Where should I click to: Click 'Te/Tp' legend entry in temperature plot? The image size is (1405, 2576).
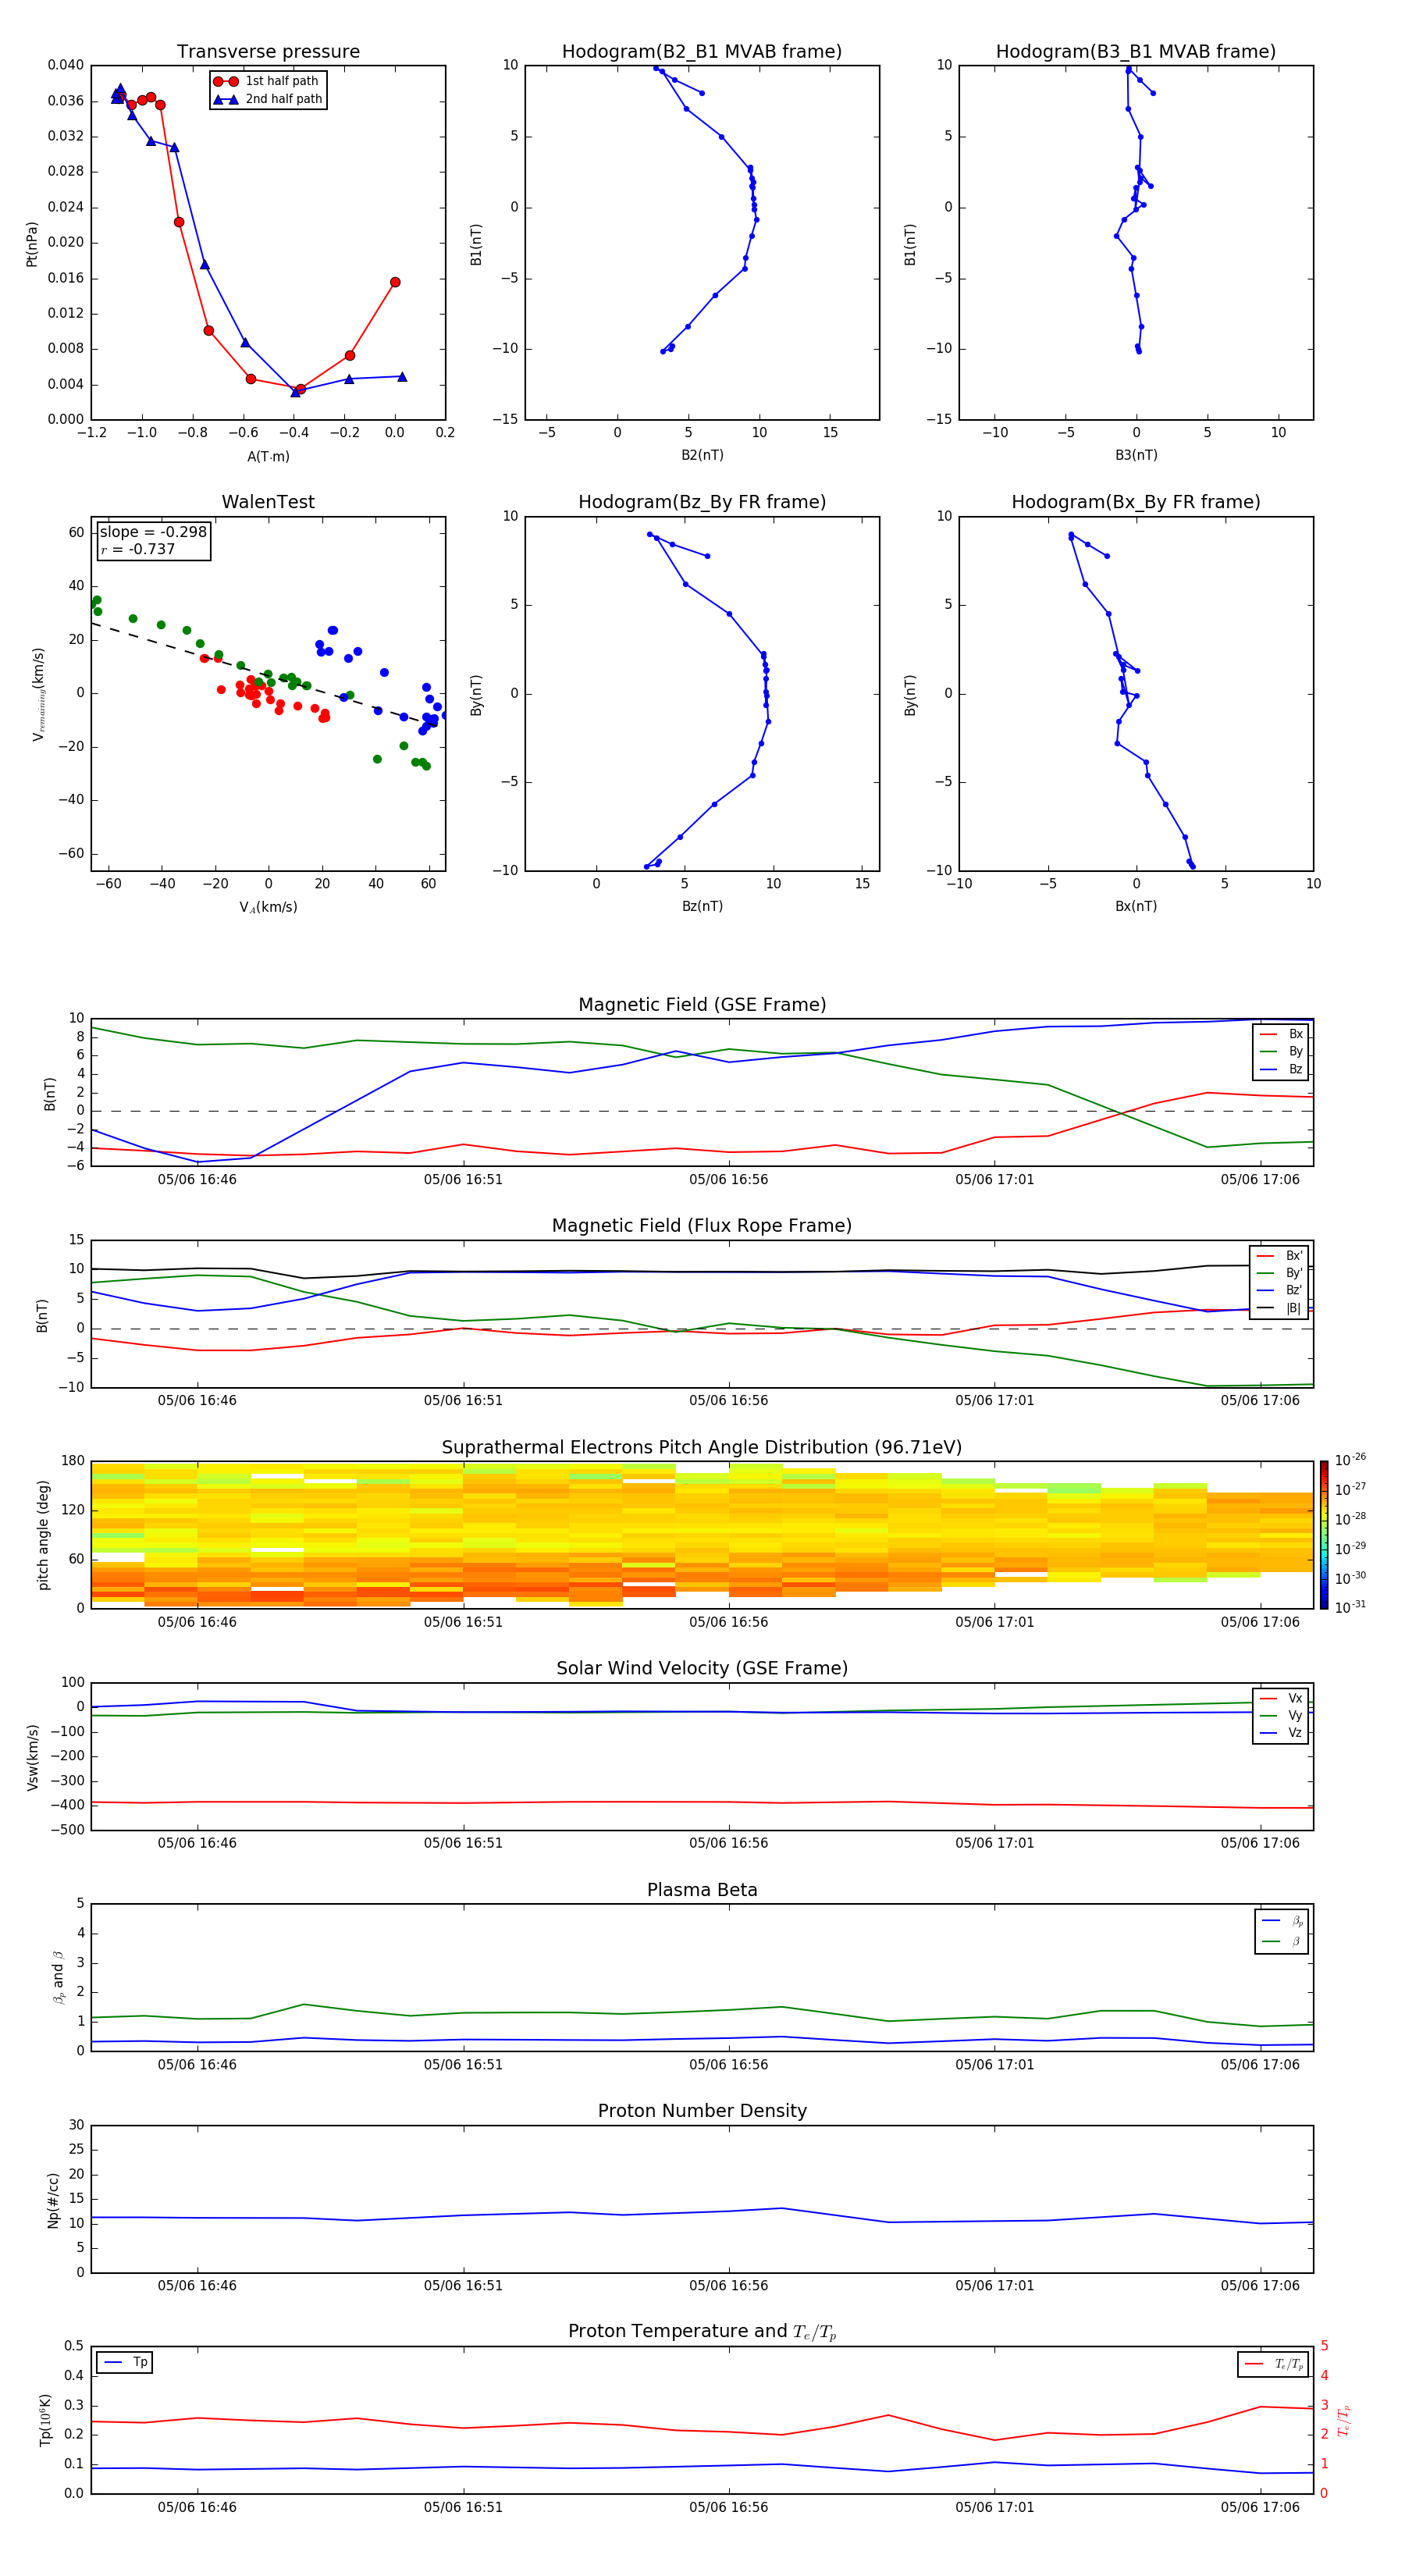(x=1273, y=2364)
